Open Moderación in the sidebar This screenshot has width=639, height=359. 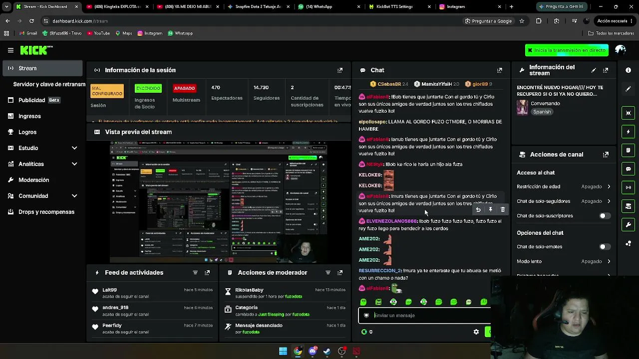(x=42, y=180)
